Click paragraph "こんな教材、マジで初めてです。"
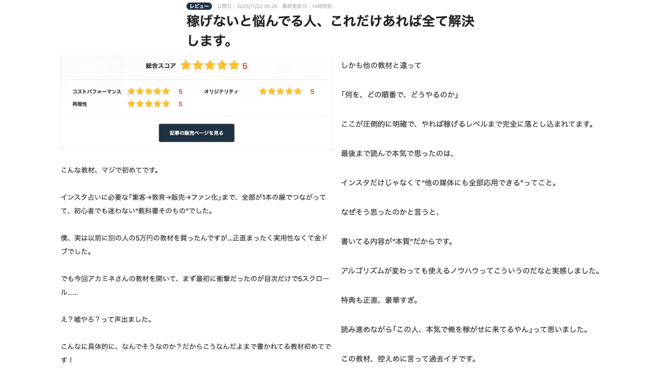The width and height of the screenshot is (661, 371). coord(111,170)
